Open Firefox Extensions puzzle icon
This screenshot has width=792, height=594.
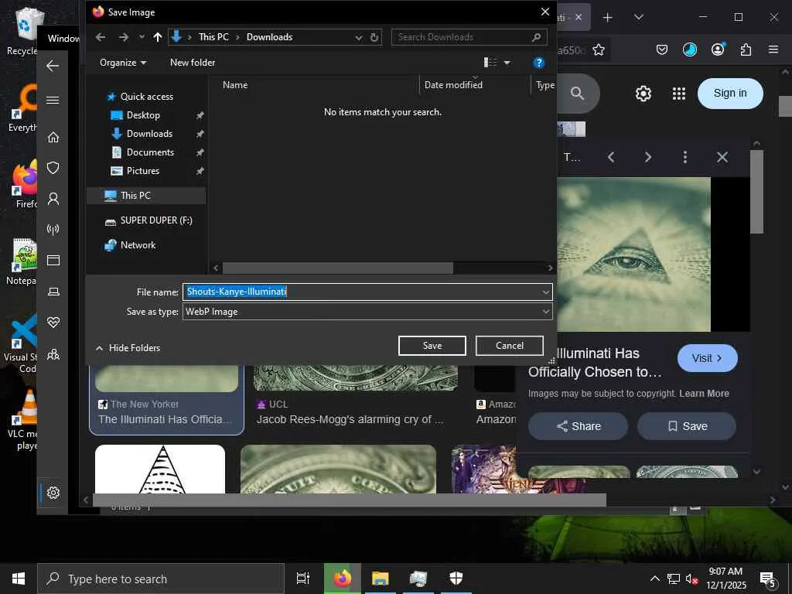pos(746,49)
